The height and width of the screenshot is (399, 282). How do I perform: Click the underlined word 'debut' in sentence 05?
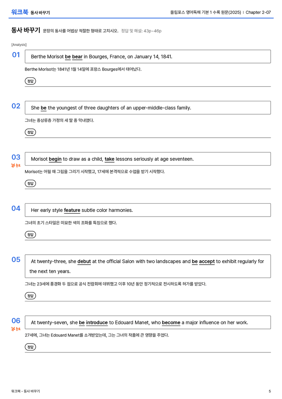point(84,261)
